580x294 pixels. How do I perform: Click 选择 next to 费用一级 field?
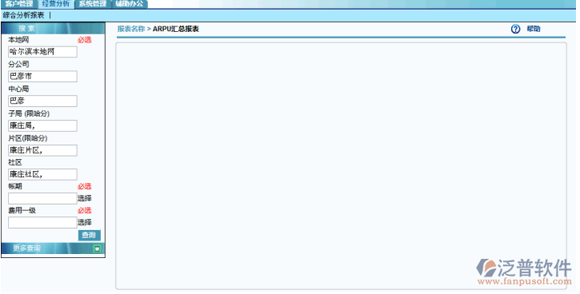click(x=85, y=222)
